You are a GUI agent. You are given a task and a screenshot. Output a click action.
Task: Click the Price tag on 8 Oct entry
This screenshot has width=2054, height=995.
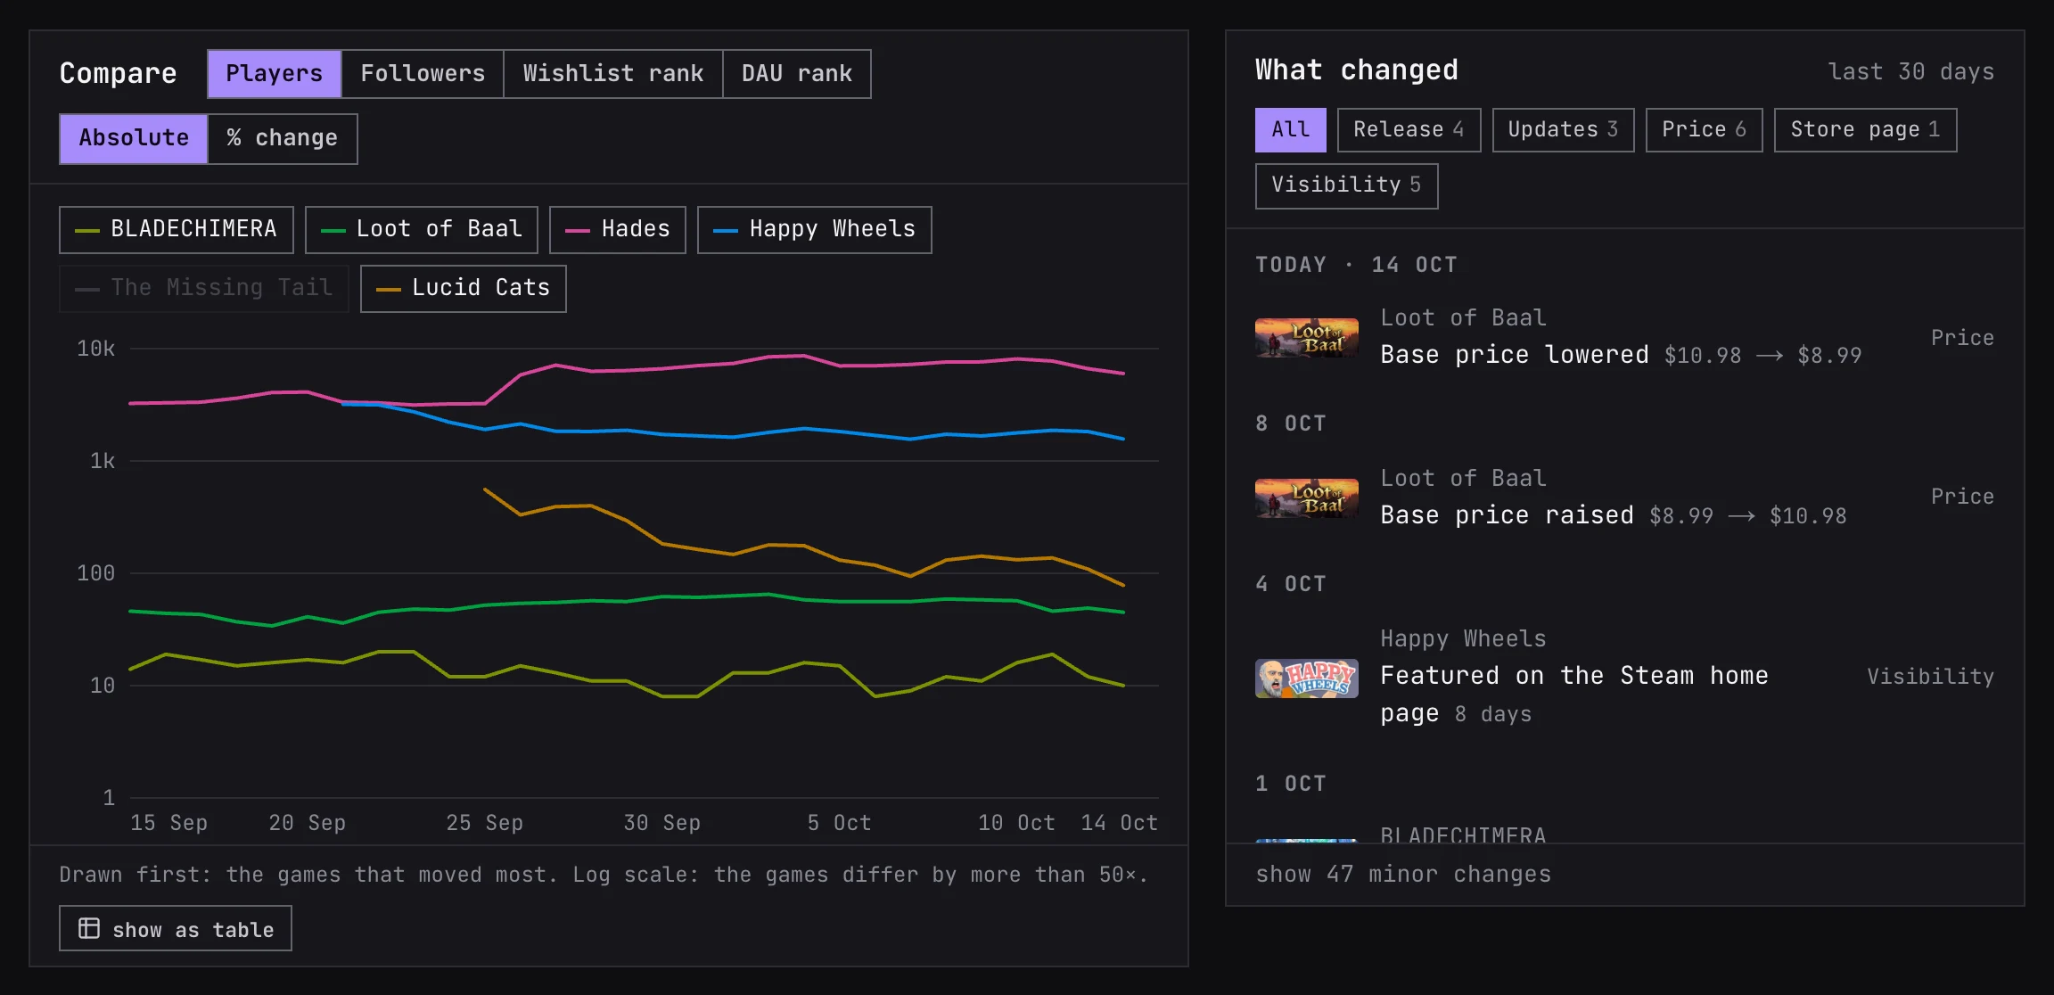(x=1962, y=497)
